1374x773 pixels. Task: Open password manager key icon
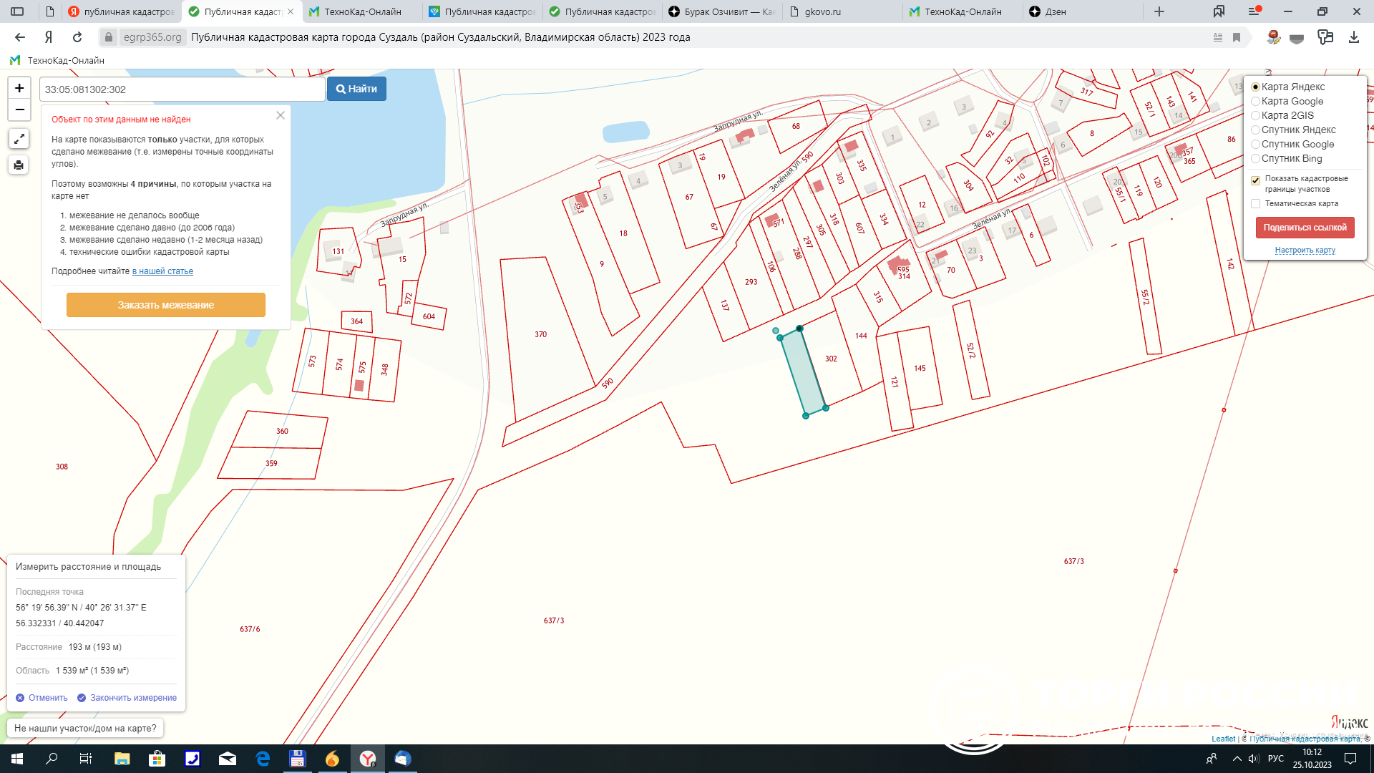1325,37
